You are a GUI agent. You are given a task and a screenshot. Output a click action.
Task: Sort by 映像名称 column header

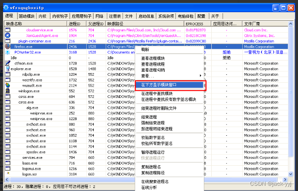[x=36, y=24]
